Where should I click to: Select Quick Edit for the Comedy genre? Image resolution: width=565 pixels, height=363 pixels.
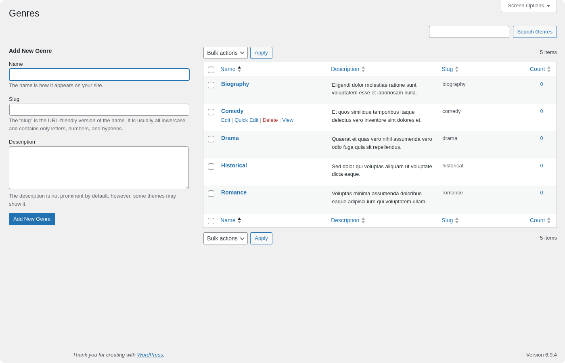[x=246, y=120]
